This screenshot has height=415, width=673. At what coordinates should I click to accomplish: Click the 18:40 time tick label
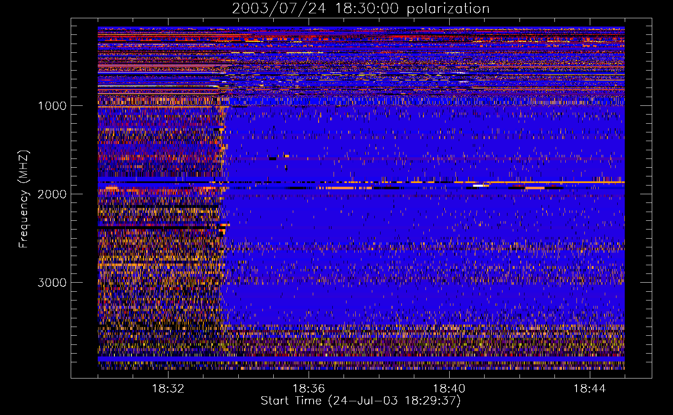click(x=449, y=389)
